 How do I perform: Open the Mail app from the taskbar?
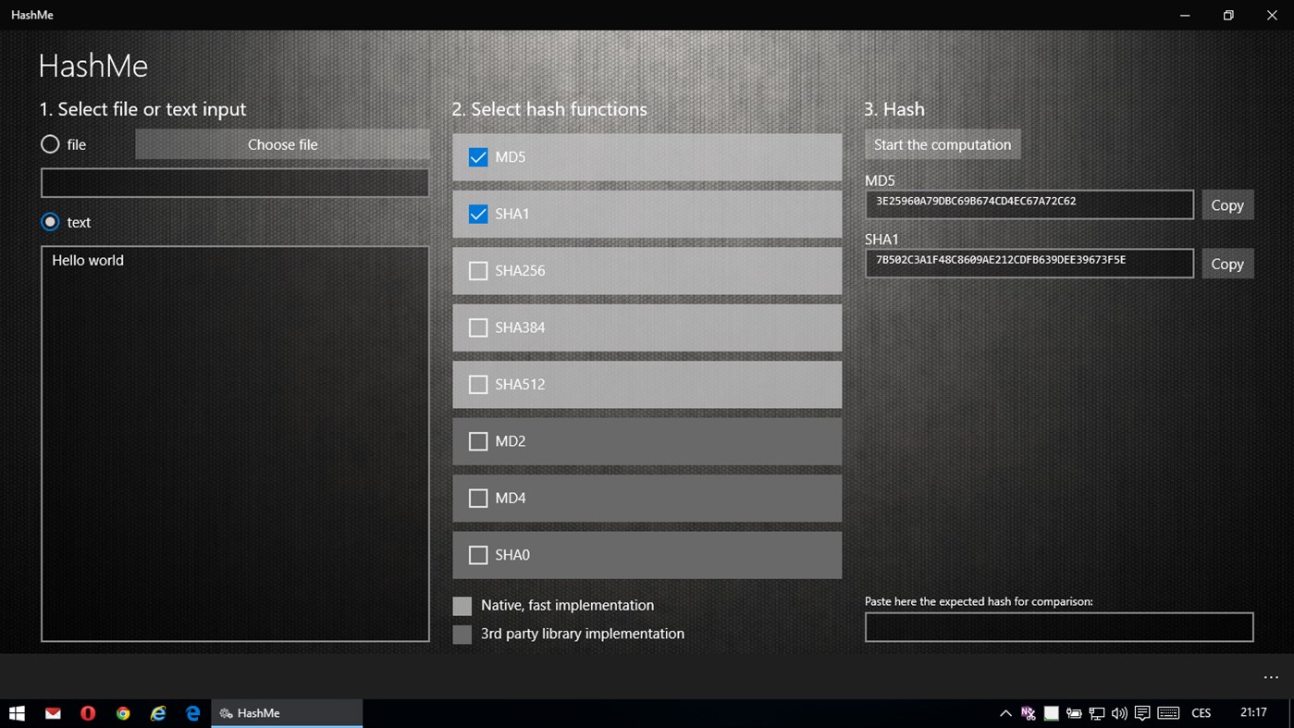click(53, 713)
